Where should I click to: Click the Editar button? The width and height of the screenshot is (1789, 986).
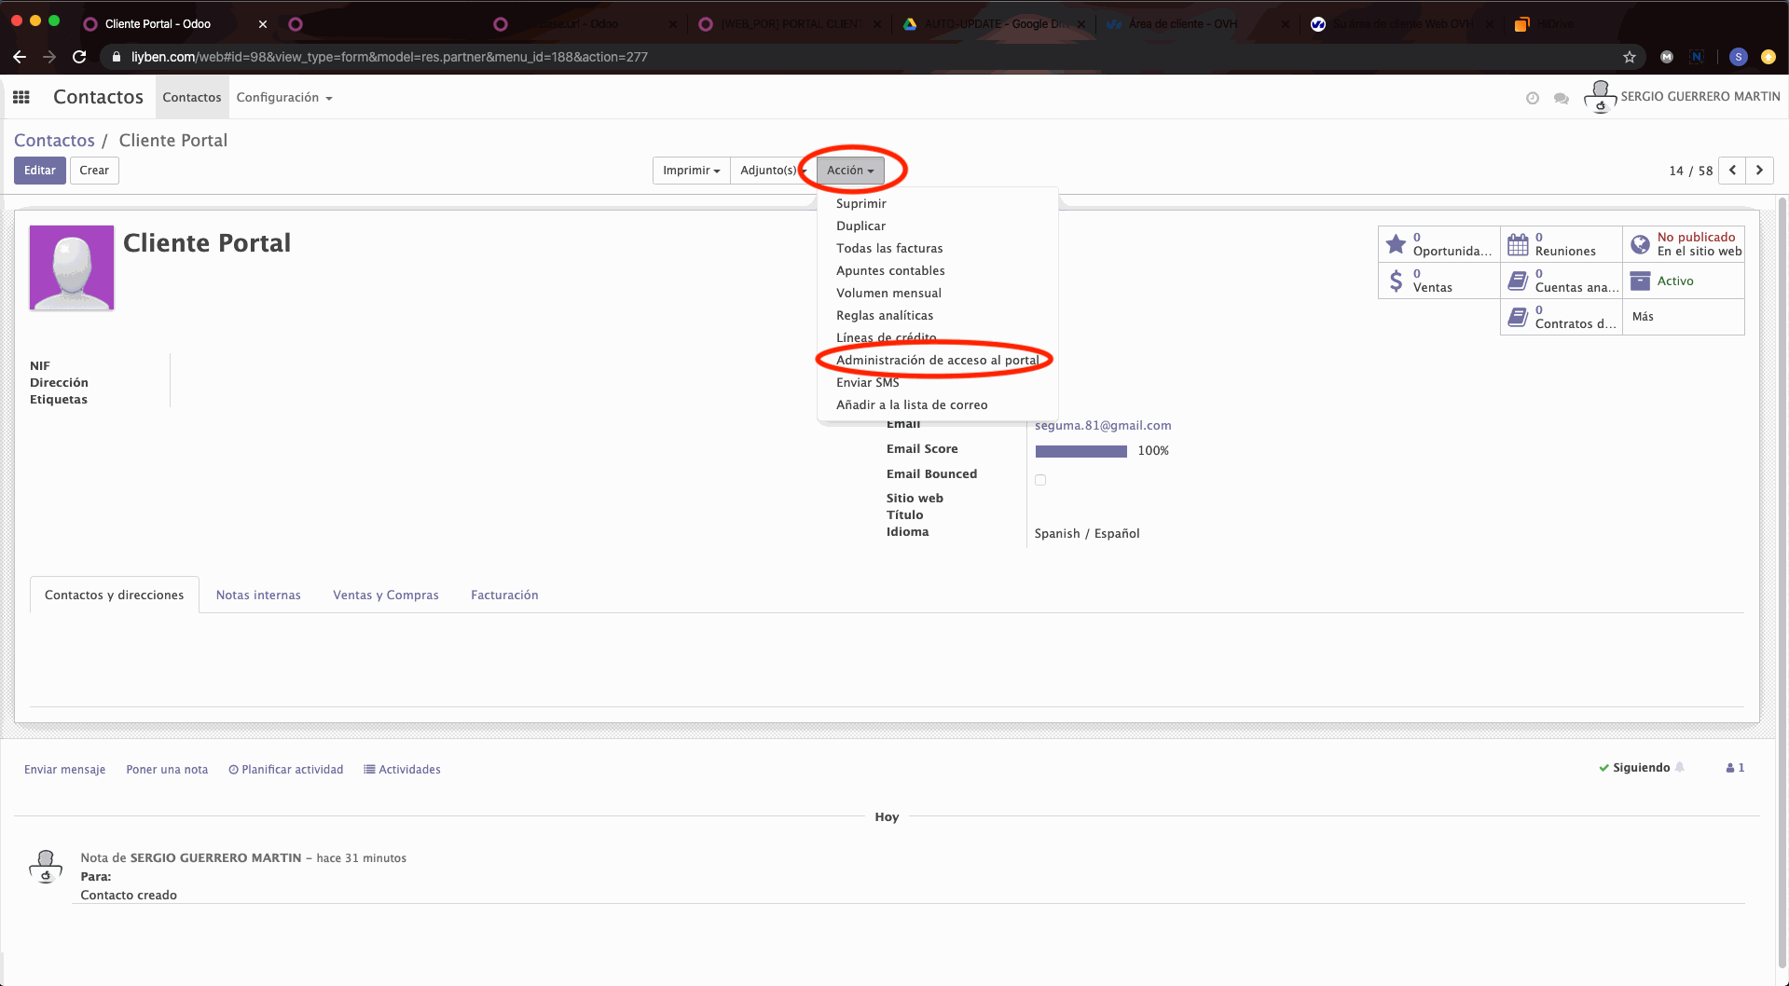(x=39, y=171)
